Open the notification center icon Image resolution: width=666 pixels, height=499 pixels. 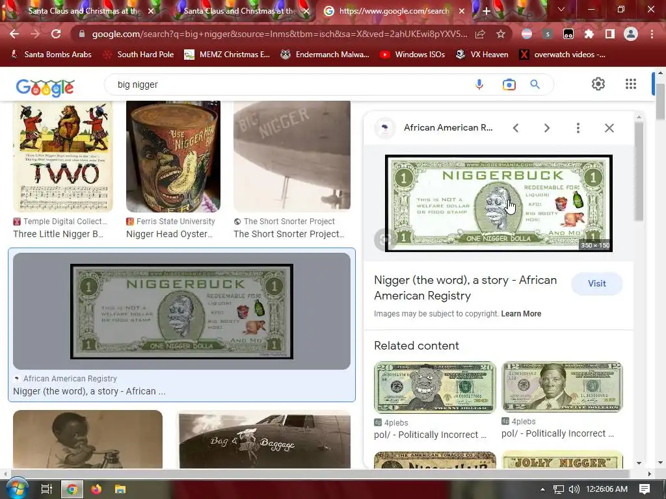pos(645,489)
